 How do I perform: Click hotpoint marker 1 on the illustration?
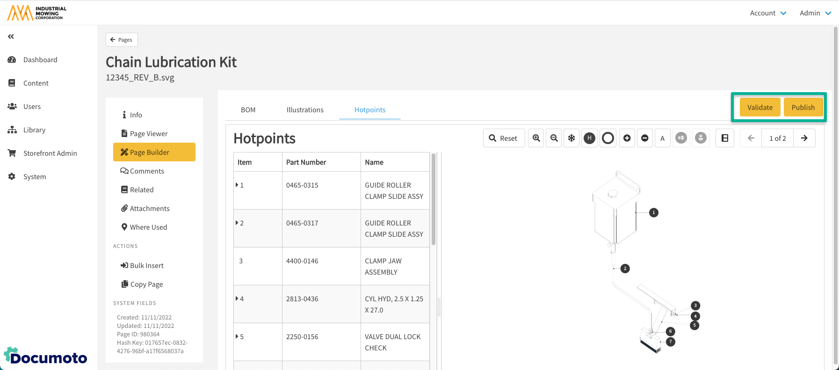pyautogui.click(x=654, y=213)
